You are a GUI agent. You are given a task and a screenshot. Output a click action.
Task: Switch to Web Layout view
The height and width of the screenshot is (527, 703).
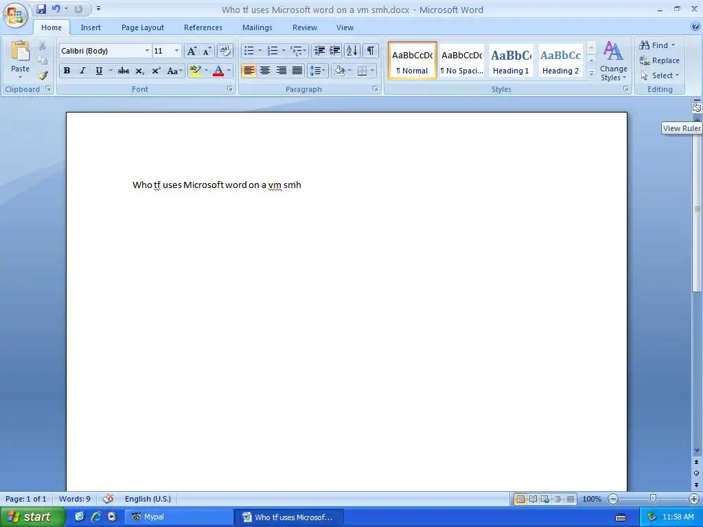coord(544,499)
